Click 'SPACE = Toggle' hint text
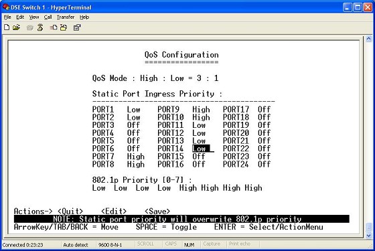The width and height of the screenshot is (375, 251). [166, 227]
